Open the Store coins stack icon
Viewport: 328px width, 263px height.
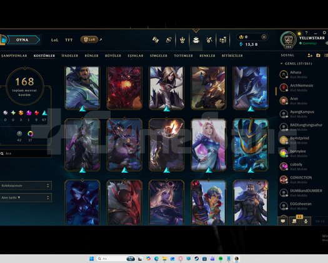(x=223, y=40)
